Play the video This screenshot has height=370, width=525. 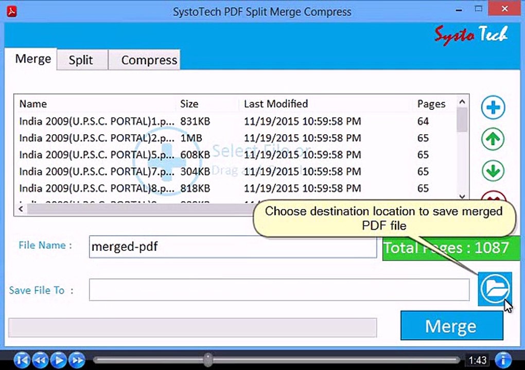tap(59, 360)
